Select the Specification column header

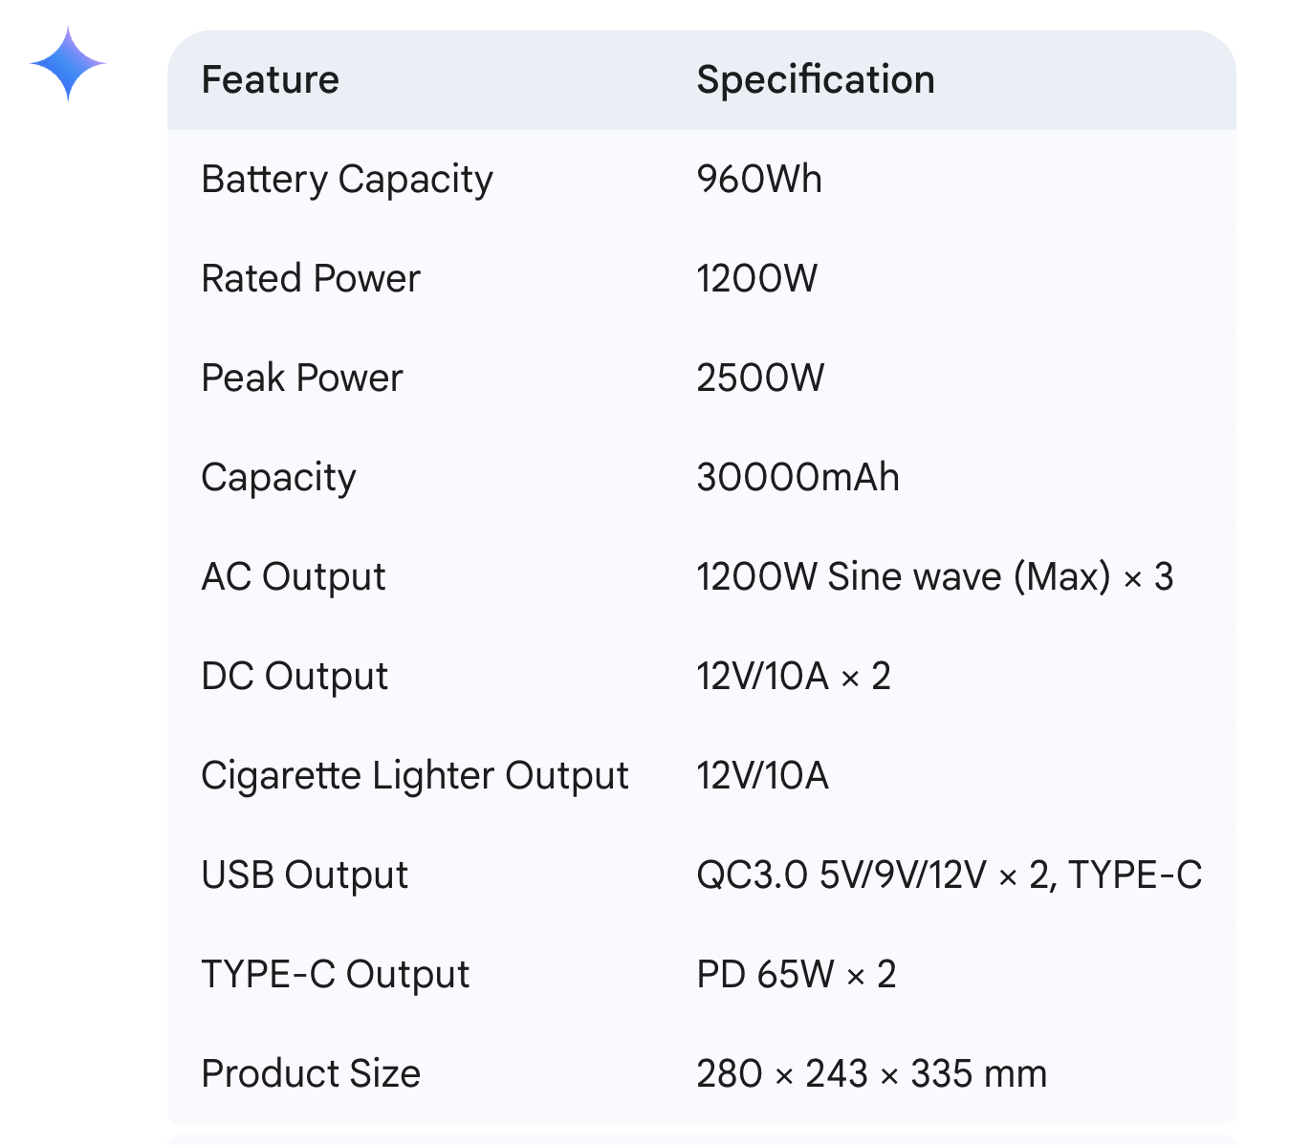pos(816,79)
